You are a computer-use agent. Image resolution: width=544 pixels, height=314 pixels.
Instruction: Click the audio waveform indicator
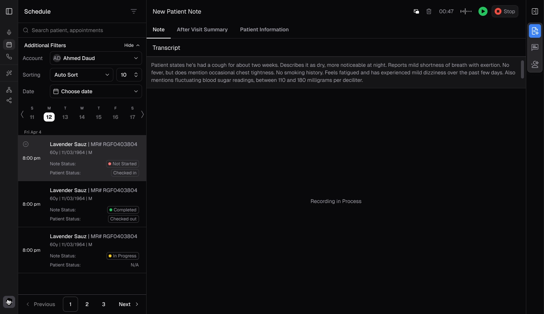466,11
